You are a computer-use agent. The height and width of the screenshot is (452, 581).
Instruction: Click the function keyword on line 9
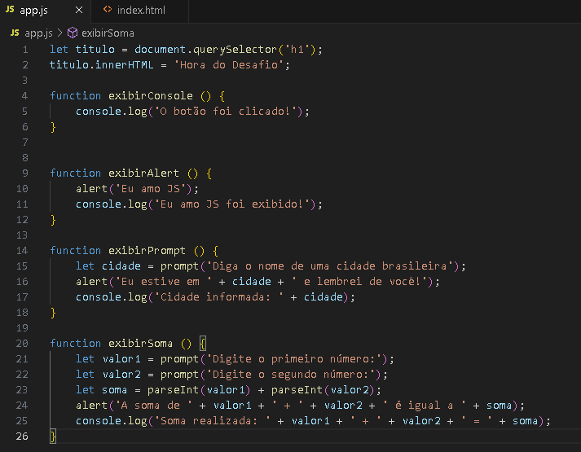[x=75, y=173]
